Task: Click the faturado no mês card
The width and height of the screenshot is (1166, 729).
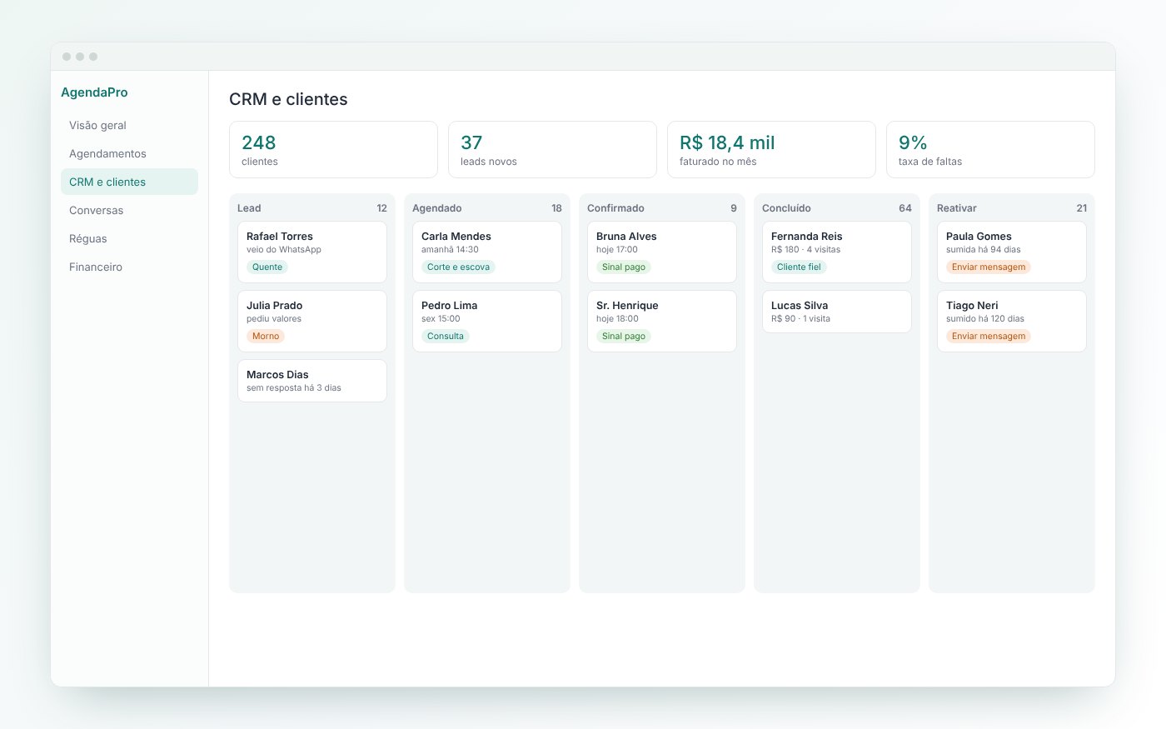Action: point(771,149)
